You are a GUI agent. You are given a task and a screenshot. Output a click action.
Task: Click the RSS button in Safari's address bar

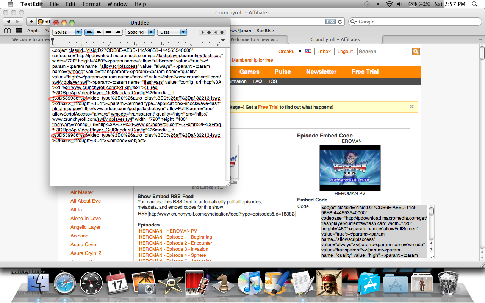330,22
